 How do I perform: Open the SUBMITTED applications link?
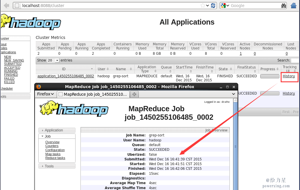[13, 64]
